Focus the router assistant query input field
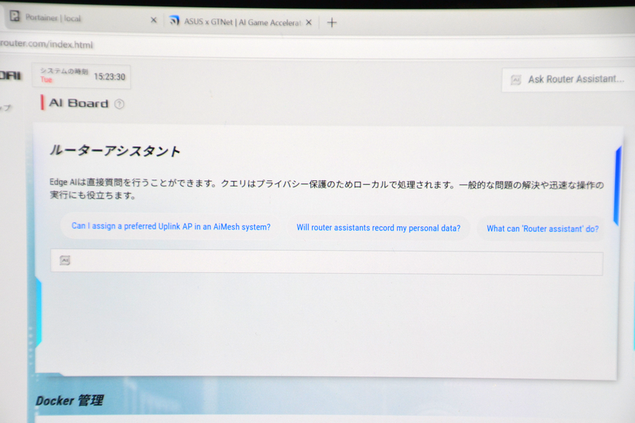 coord(326,263)
